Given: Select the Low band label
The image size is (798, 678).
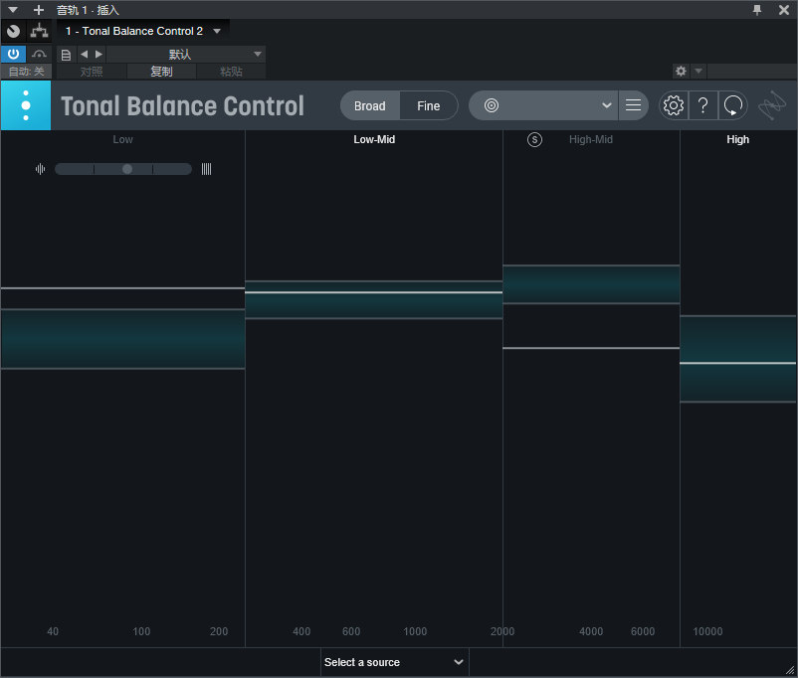Looking at the screenshot, I should point(122,139).
